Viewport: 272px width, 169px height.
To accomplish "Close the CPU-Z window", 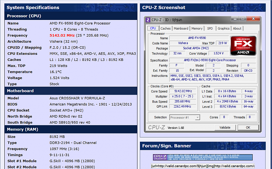I will coord(254,18).
